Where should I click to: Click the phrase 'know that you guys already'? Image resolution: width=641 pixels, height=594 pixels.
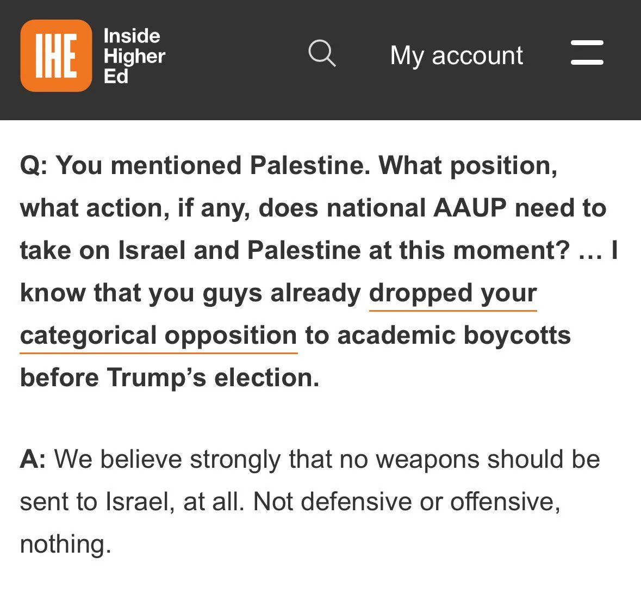(x=190, y=294)
